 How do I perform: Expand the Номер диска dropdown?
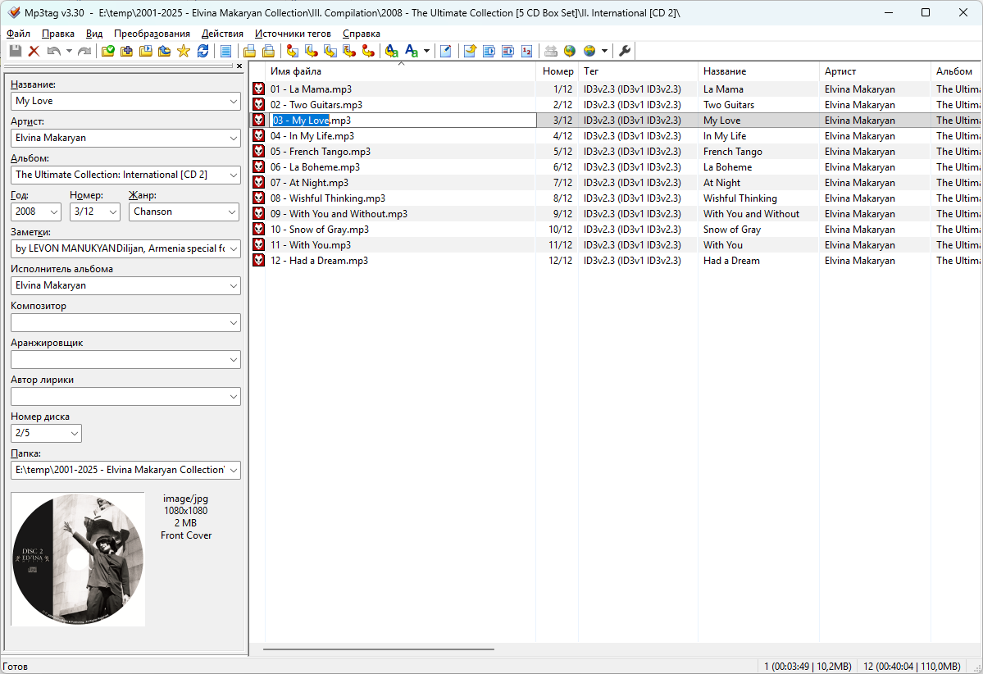pyautogui.click(x=74, y=433)
